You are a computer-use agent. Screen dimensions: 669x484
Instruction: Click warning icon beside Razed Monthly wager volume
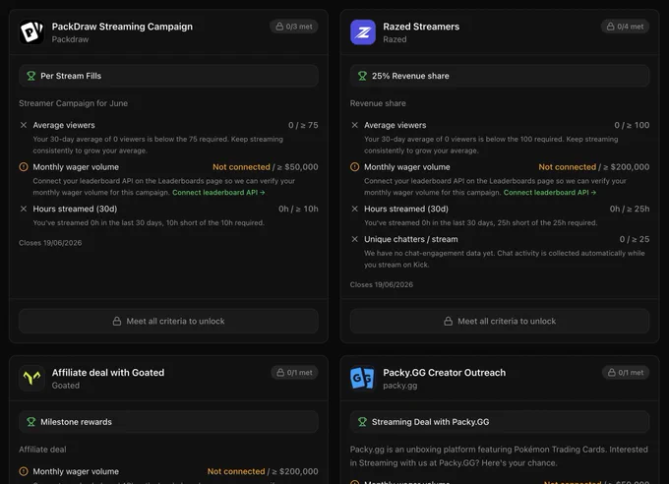pos(354,167)
